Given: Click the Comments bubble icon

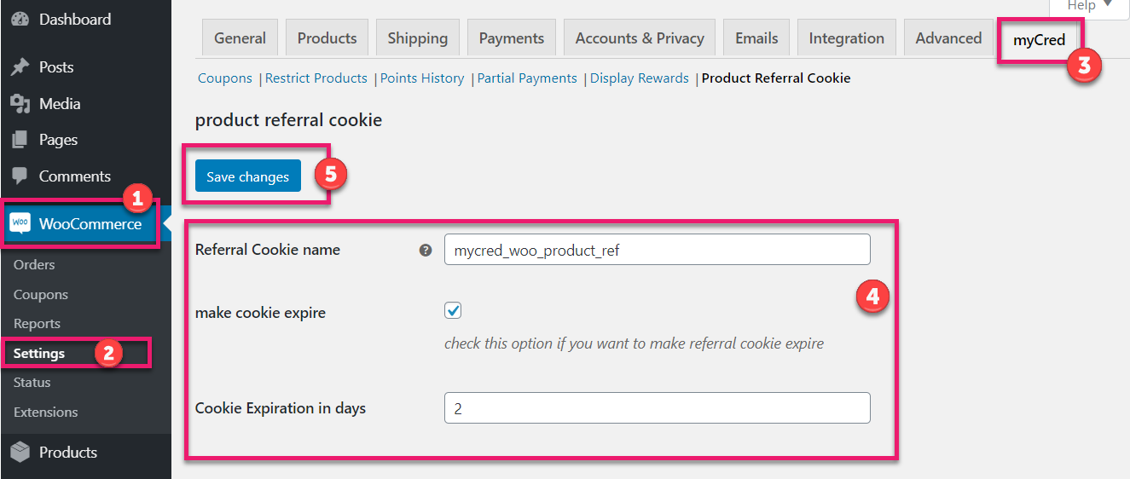Looking at the screenshot, I should [20, 176].
